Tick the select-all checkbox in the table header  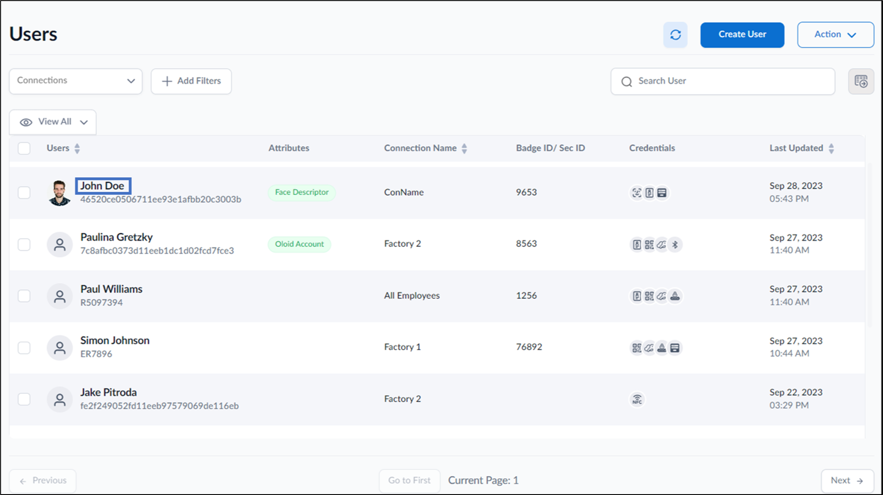[24, 148]
